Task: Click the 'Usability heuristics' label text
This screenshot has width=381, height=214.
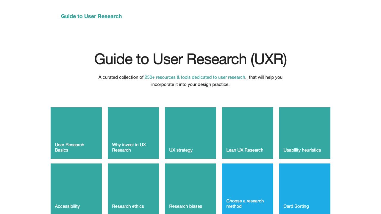Action: click(302, 150)
